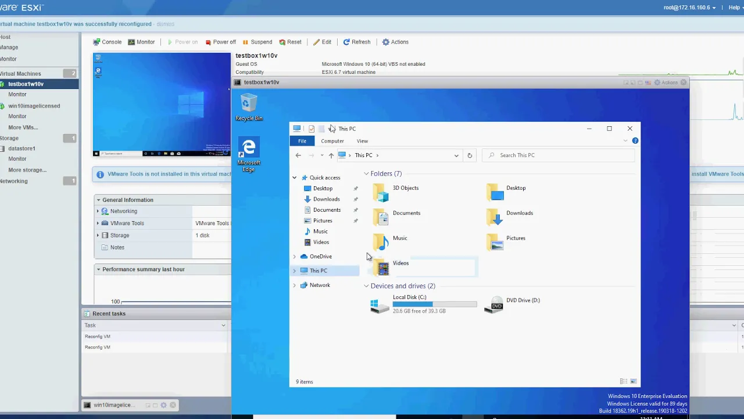Power off the virtual machine
This screenshot has width=744, height=419.
click(220, 42)
